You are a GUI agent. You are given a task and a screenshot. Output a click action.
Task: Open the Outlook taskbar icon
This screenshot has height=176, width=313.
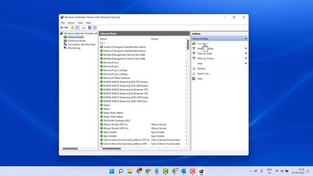[x=183, y=171]
